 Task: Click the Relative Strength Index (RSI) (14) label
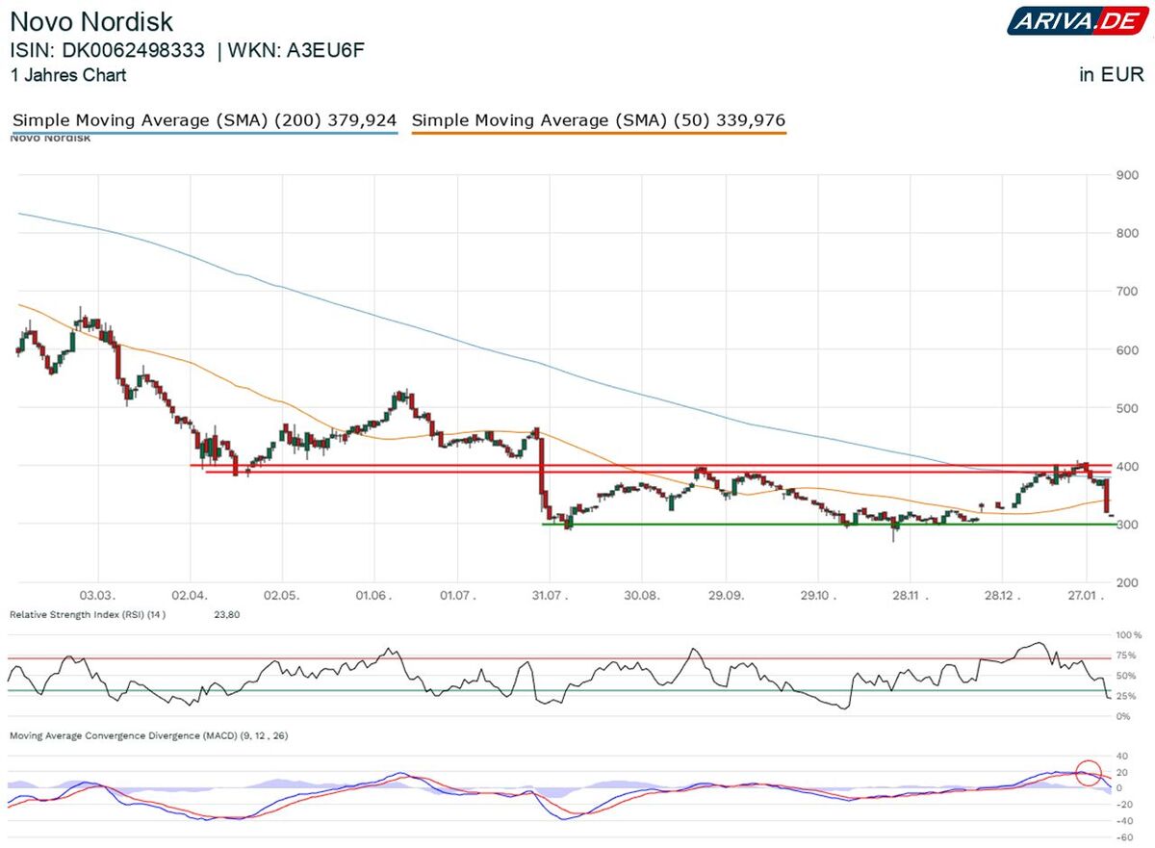point(88,613)
